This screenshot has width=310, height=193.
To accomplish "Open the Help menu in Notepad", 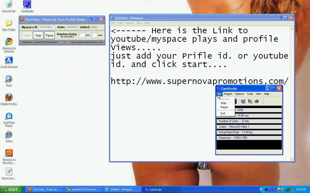I will pos(147,23).
